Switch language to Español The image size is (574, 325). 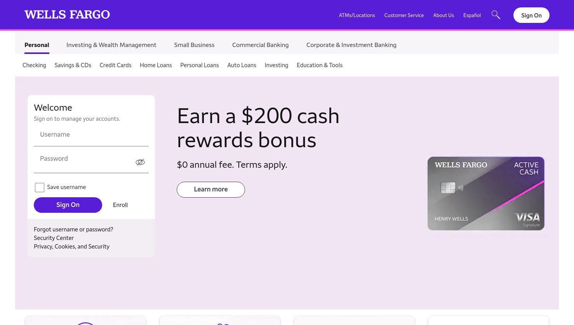click(x=472, y=15)
